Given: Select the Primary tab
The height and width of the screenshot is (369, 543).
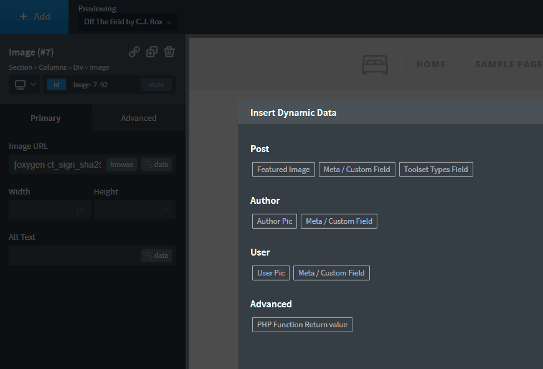Looking at the screenshot, I should (45, 118).
